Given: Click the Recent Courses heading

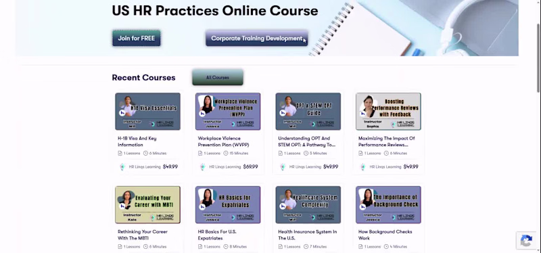Looking at the screenshot, I should click(143, 78).
